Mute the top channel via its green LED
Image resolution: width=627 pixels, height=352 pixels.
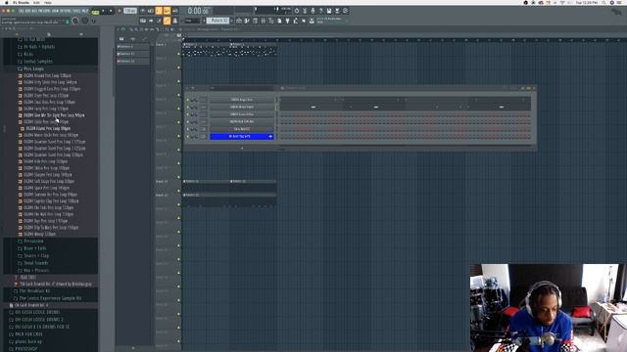(187, 100)
